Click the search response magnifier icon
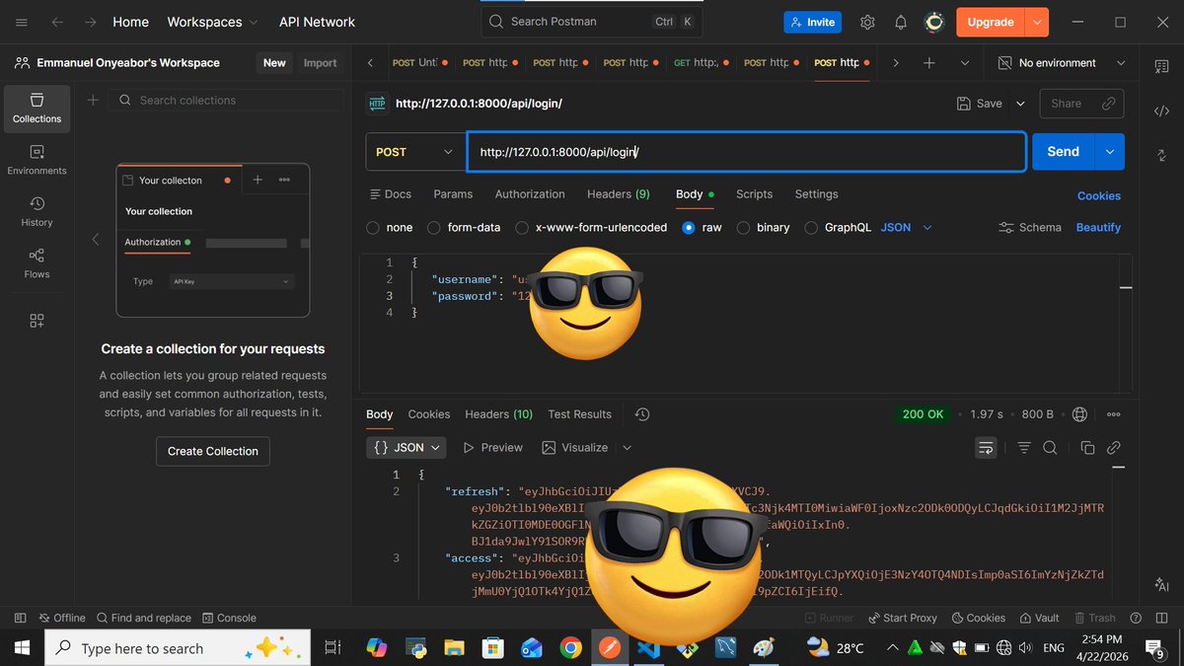1184x666 pixels. point(1050,448)
